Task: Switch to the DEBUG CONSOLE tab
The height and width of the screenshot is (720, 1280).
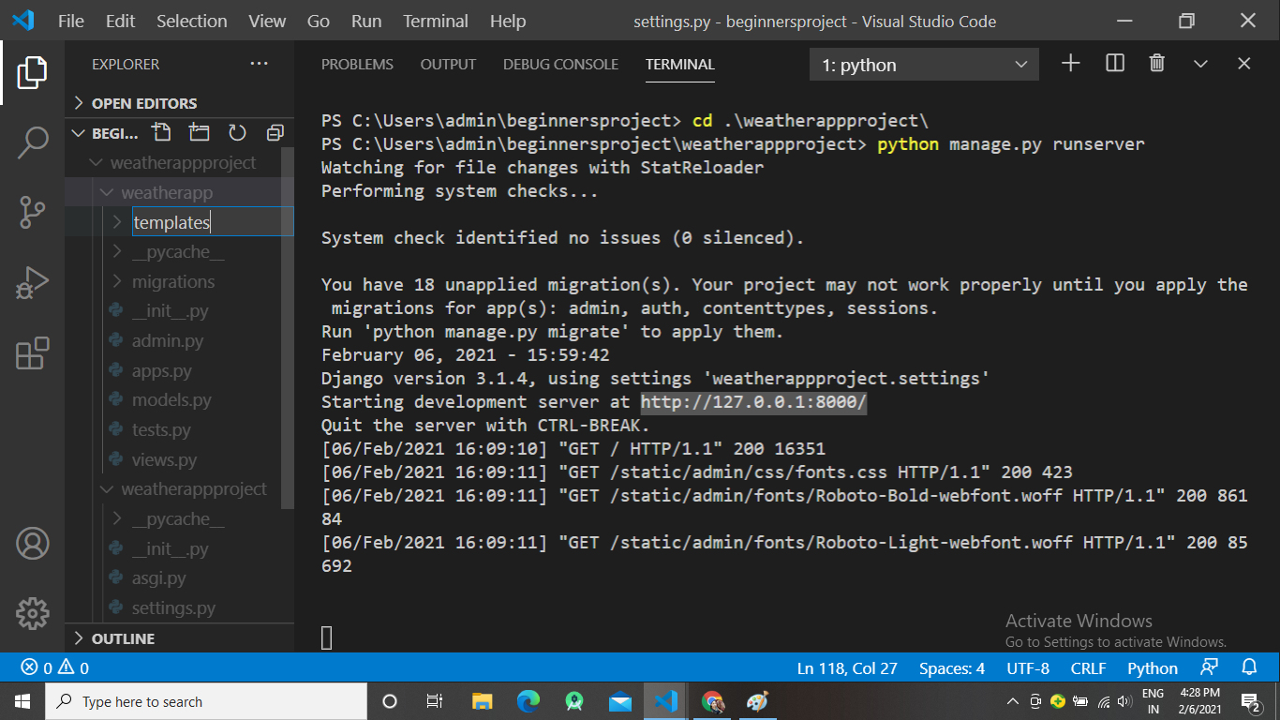Action: (560, 64)
